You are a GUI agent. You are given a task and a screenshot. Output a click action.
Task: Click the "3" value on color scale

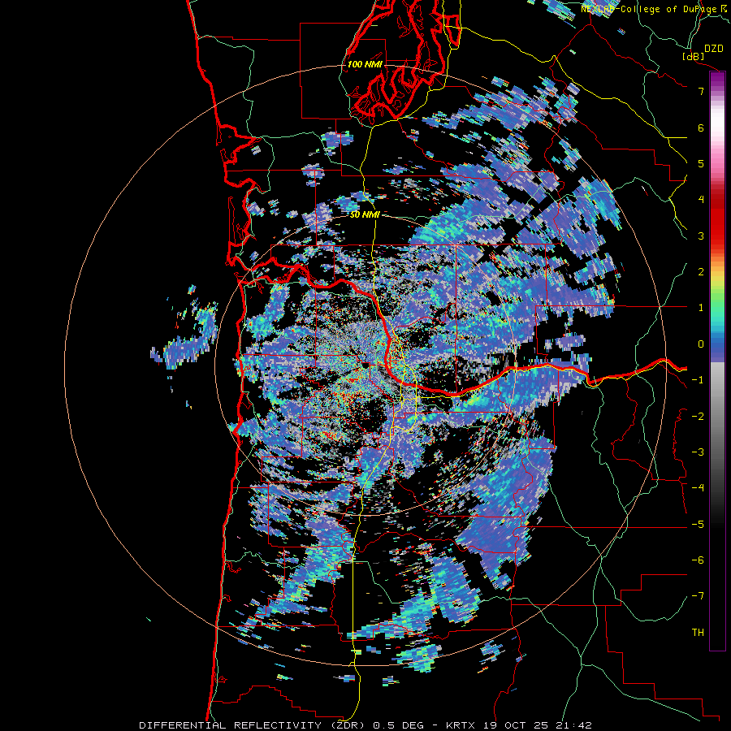tap(701, 236)
